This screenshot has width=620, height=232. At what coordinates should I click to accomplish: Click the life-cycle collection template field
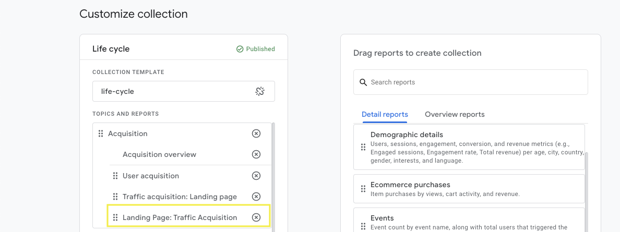point(172,91)
